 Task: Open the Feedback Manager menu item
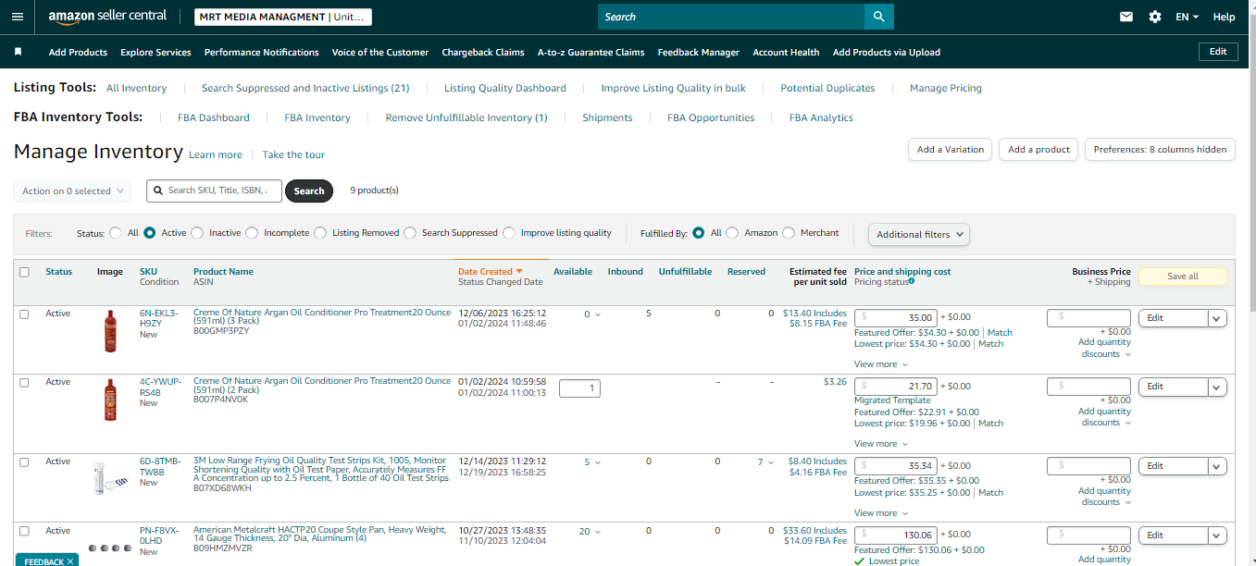[699, 52]
